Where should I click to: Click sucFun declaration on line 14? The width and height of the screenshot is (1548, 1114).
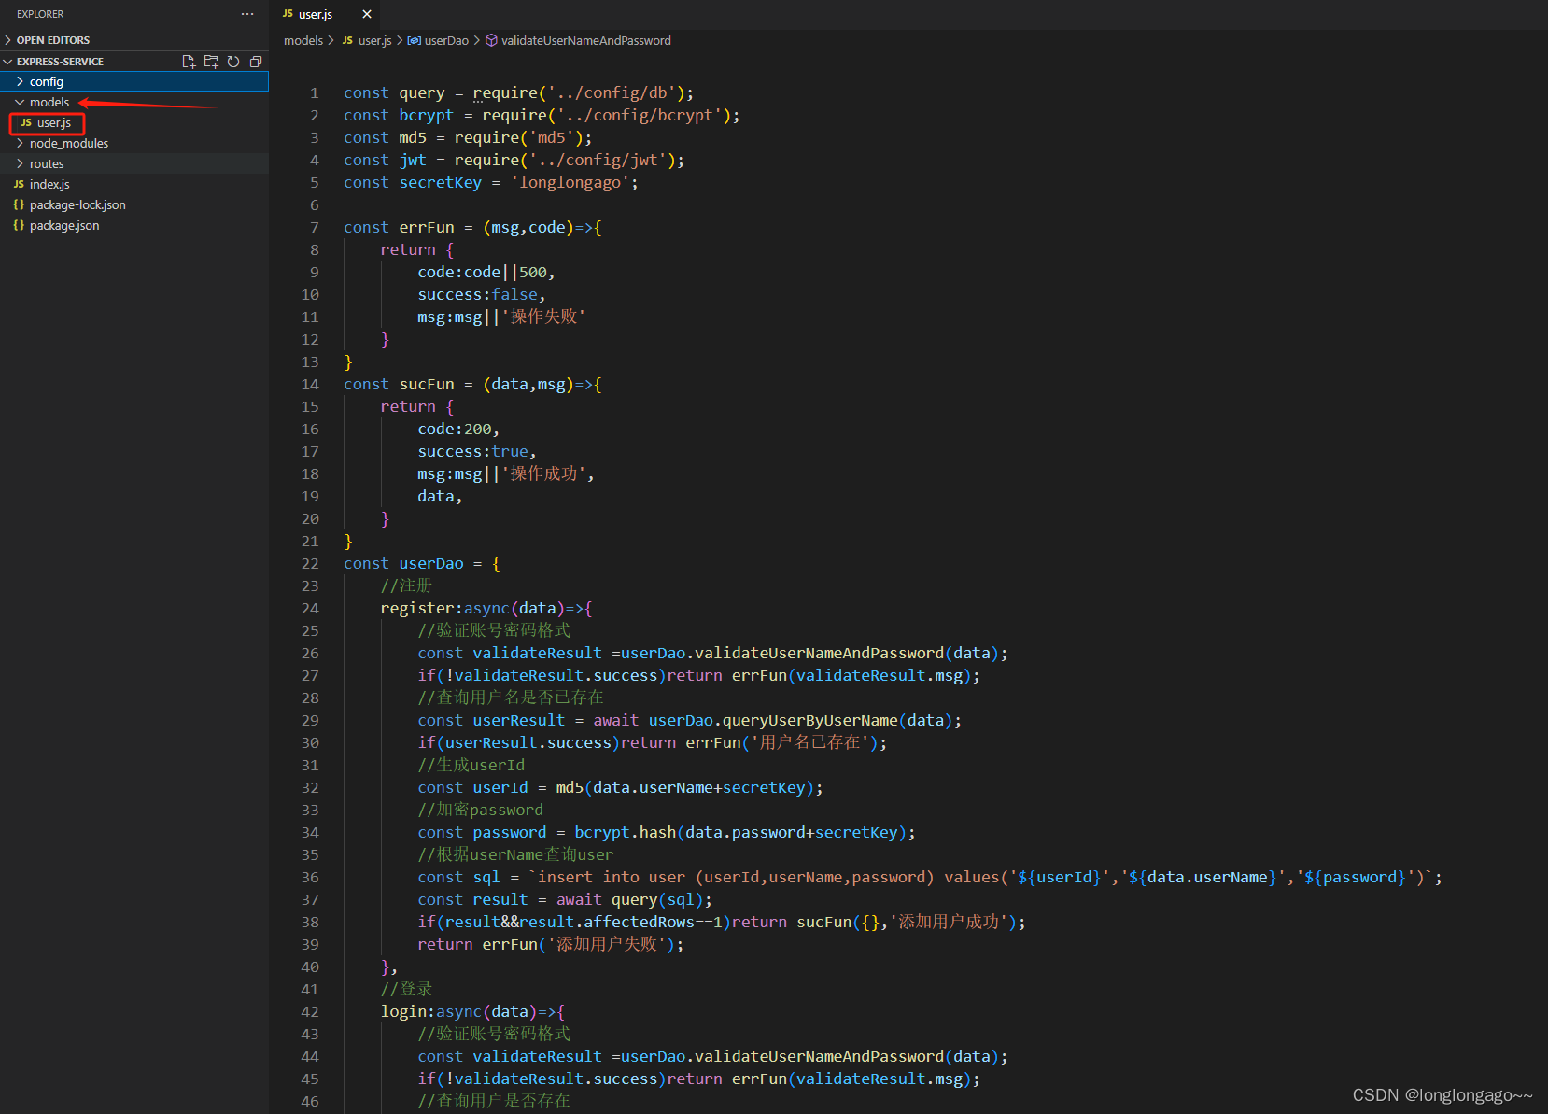(427, 384)
